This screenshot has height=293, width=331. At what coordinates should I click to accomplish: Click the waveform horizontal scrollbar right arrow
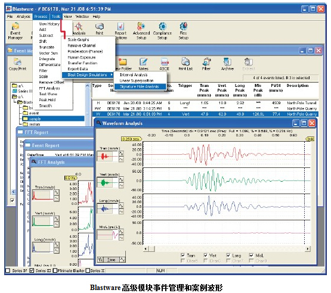(308, 249)
